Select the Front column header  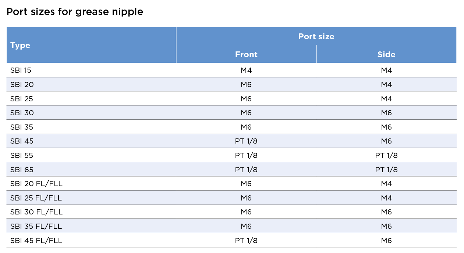coord(246,54)
